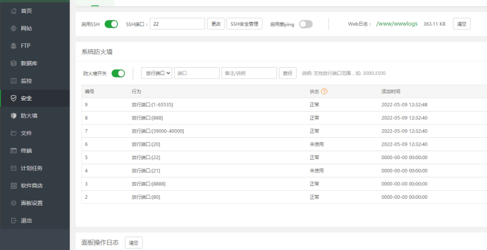This screenshot has width=487, height=250.
Task: Open the SSH安全管理 button
Action: coord(245,24)
